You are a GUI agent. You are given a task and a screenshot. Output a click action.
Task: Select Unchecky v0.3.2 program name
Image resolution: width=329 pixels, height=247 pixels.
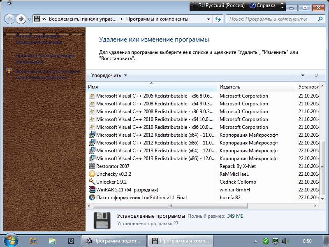pos(114,174)
